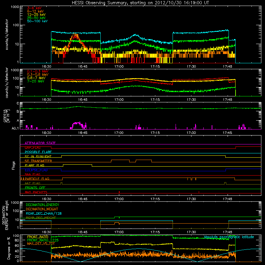
Task: Click the '80' tick on the degrees panel
Action: [x=17, y=240]
